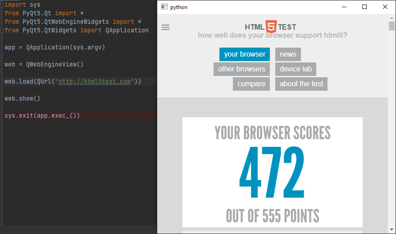The width and height of the screenshot is (396, 234).
Task: Open the 'device lab' tab
Action: coord(296,69)
